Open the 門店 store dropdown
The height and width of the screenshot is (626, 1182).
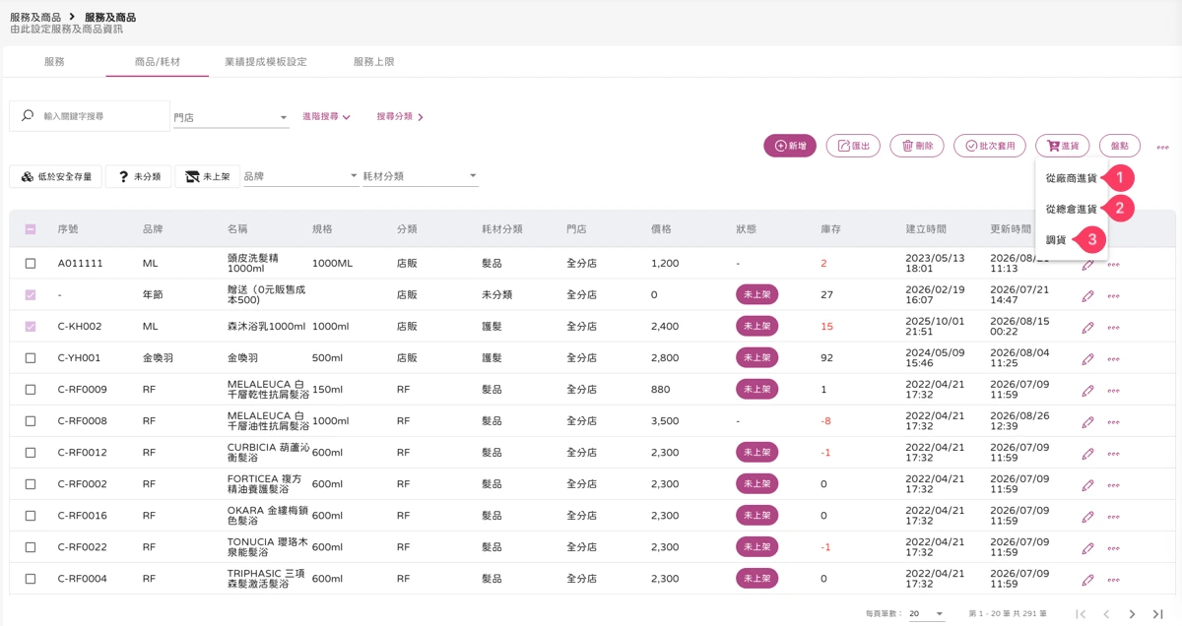click(230, 117)
